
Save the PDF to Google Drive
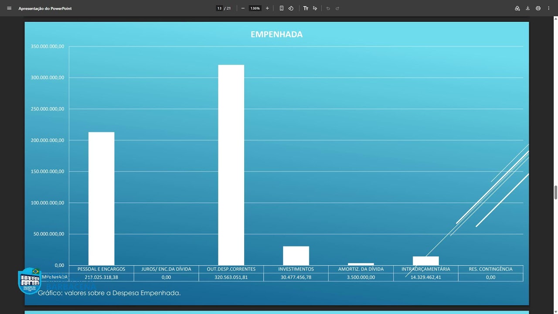(x=517, y=8)
